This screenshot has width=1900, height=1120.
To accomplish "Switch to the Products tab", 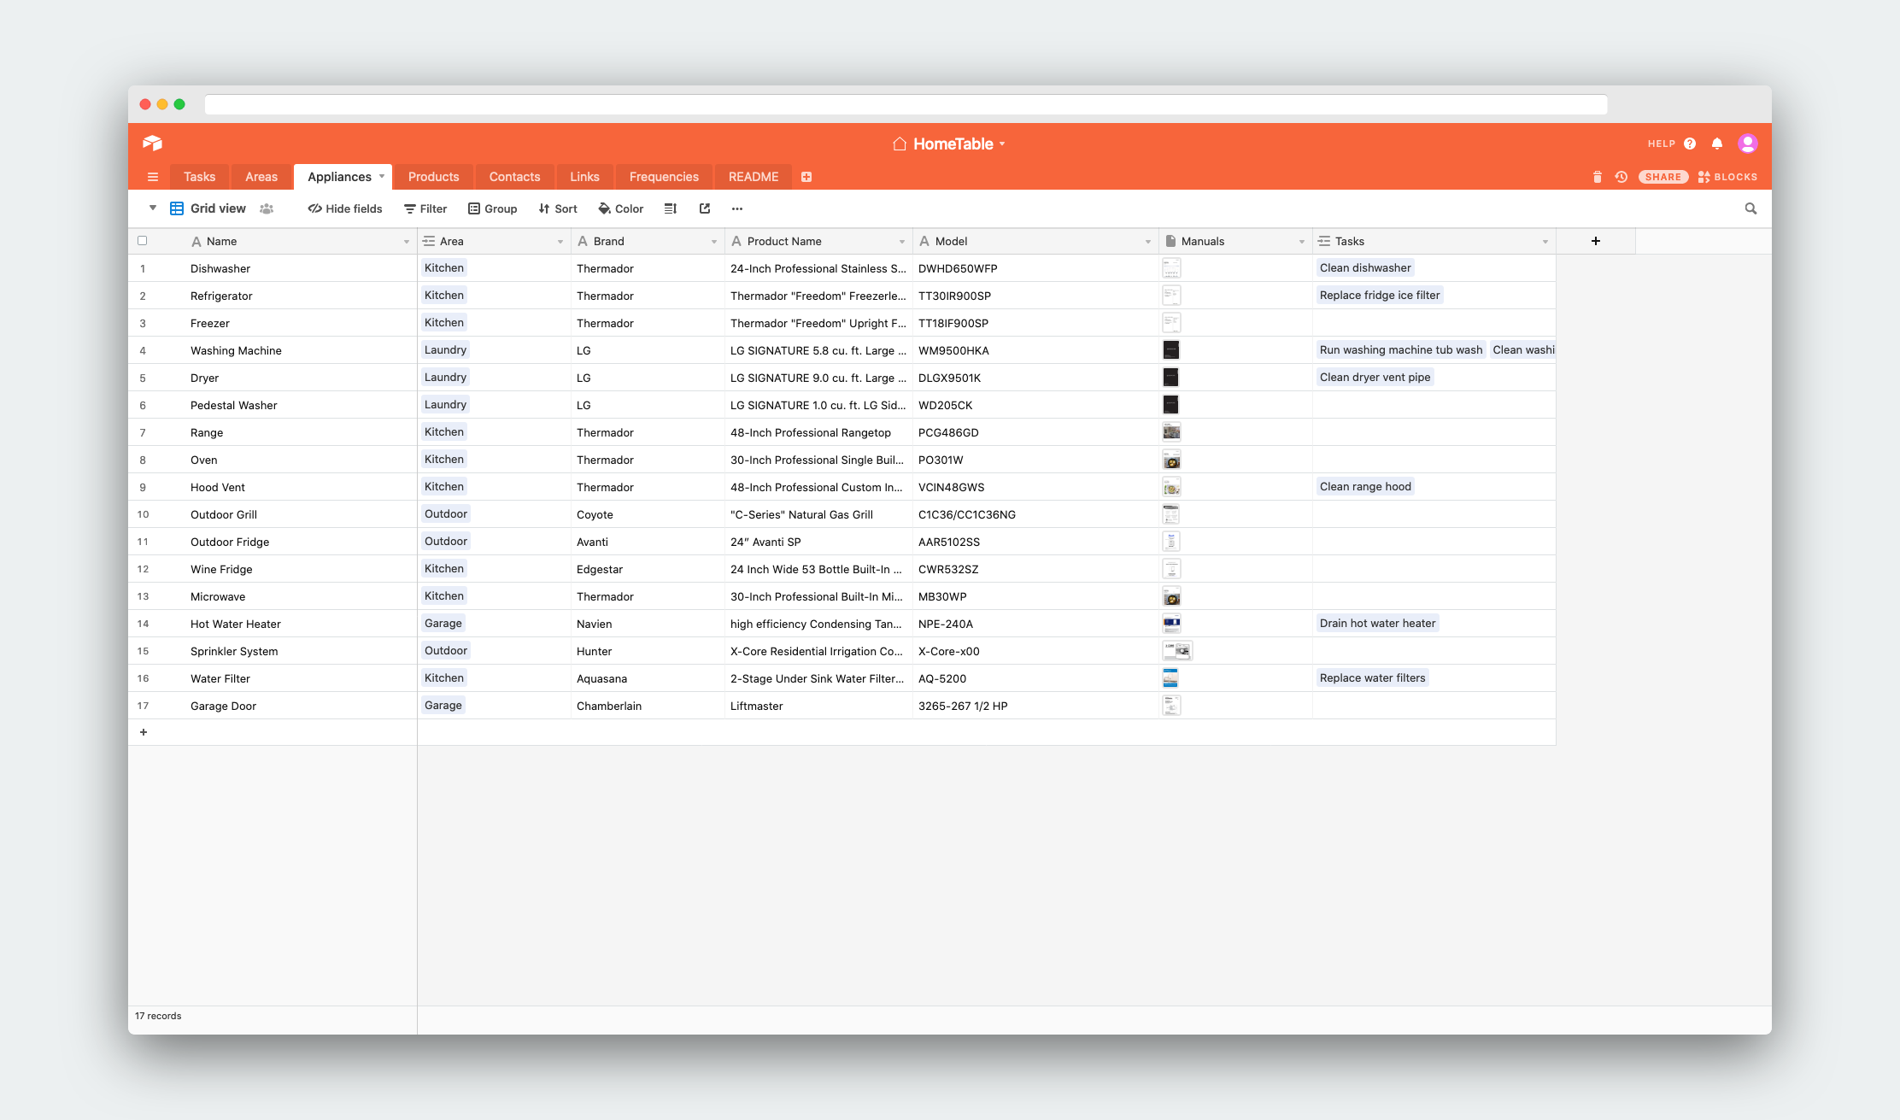I will [x=434, y=177].
